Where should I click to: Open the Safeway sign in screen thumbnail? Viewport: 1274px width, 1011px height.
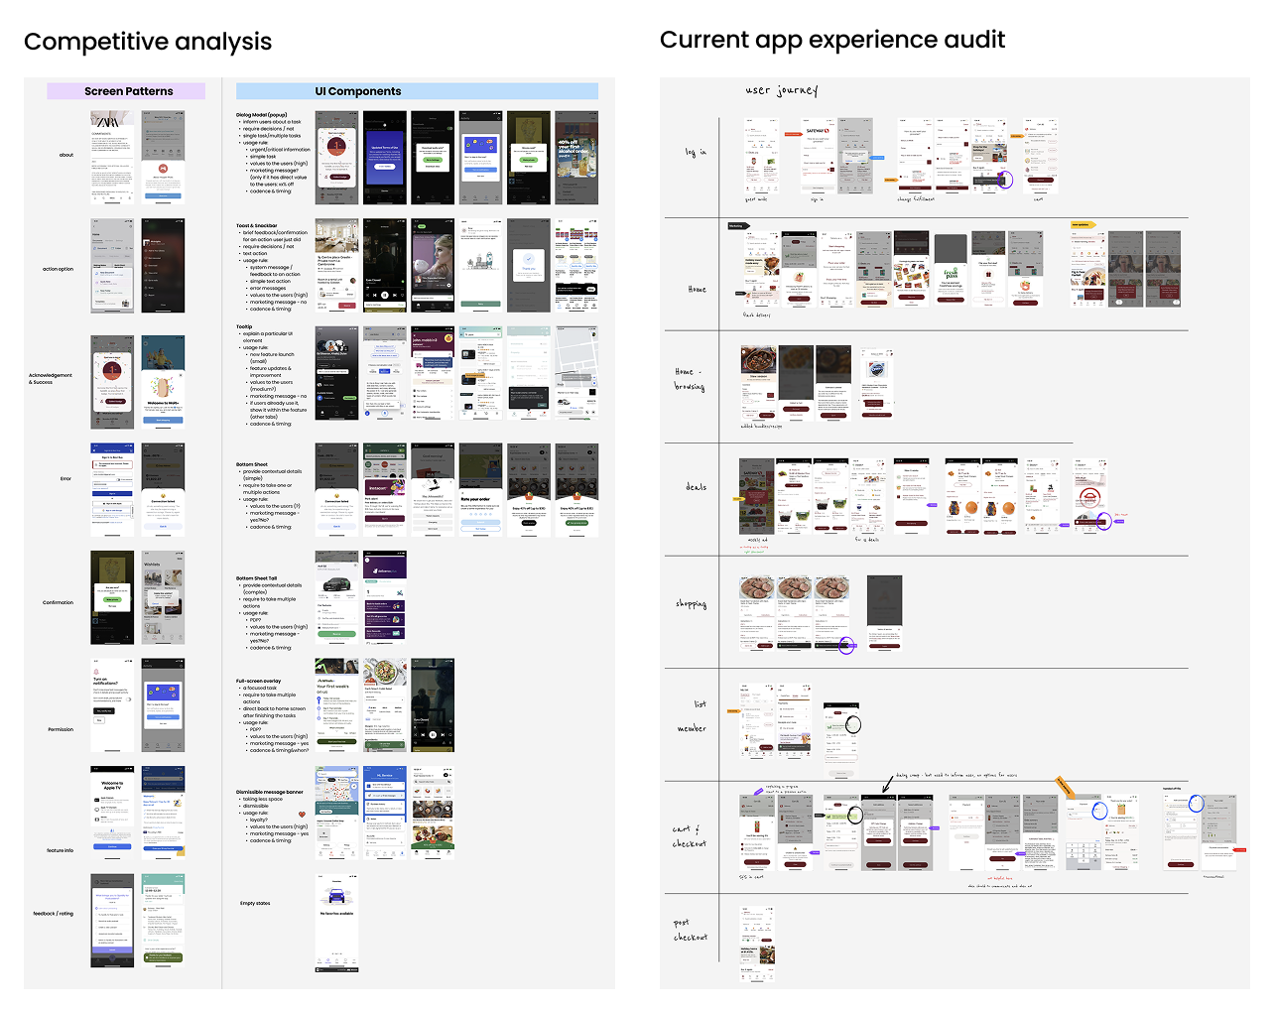[x=818, y=156]
